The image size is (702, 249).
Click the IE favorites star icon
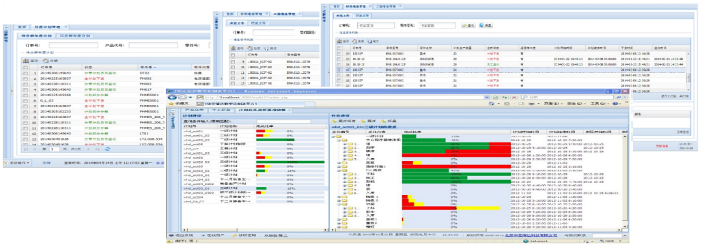tap(171, 104)
